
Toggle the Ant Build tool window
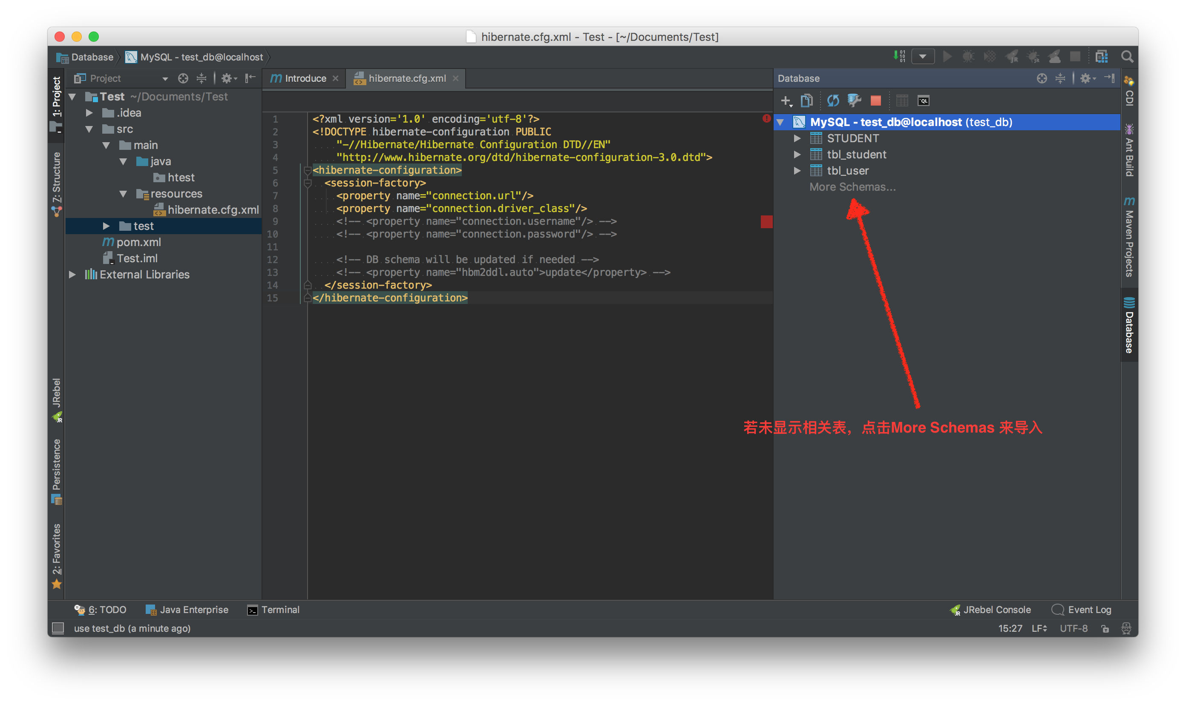point(1129,150)
